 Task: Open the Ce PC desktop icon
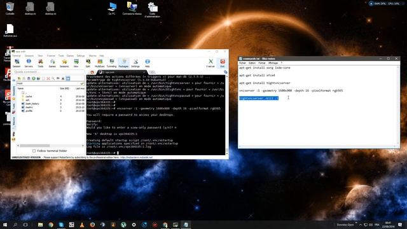tap(112, 8)
